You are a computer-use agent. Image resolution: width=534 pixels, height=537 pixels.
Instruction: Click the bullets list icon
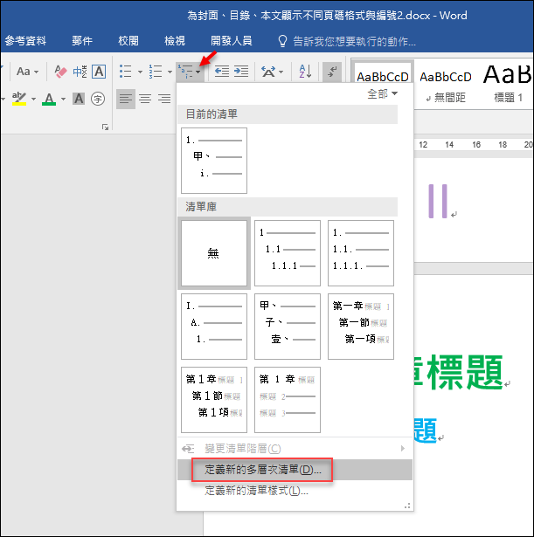click(125, 72)
